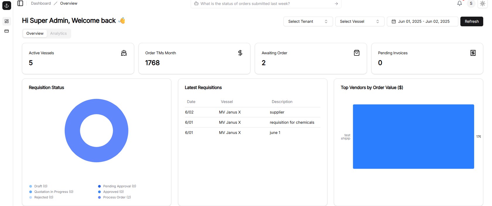Click the ship icon in Active Vessels card

124,53
